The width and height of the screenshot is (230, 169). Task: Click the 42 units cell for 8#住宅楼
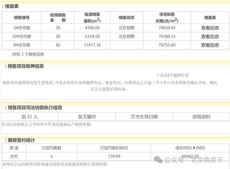(x=58, y=45)
